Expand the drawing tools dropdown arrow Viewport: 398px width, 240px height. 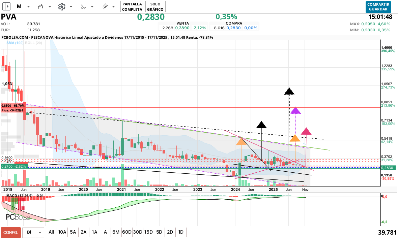pos(113,7)
